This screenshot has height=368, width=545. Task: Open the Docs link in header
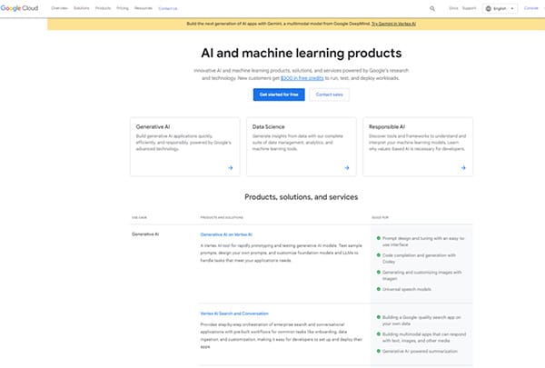453,8
